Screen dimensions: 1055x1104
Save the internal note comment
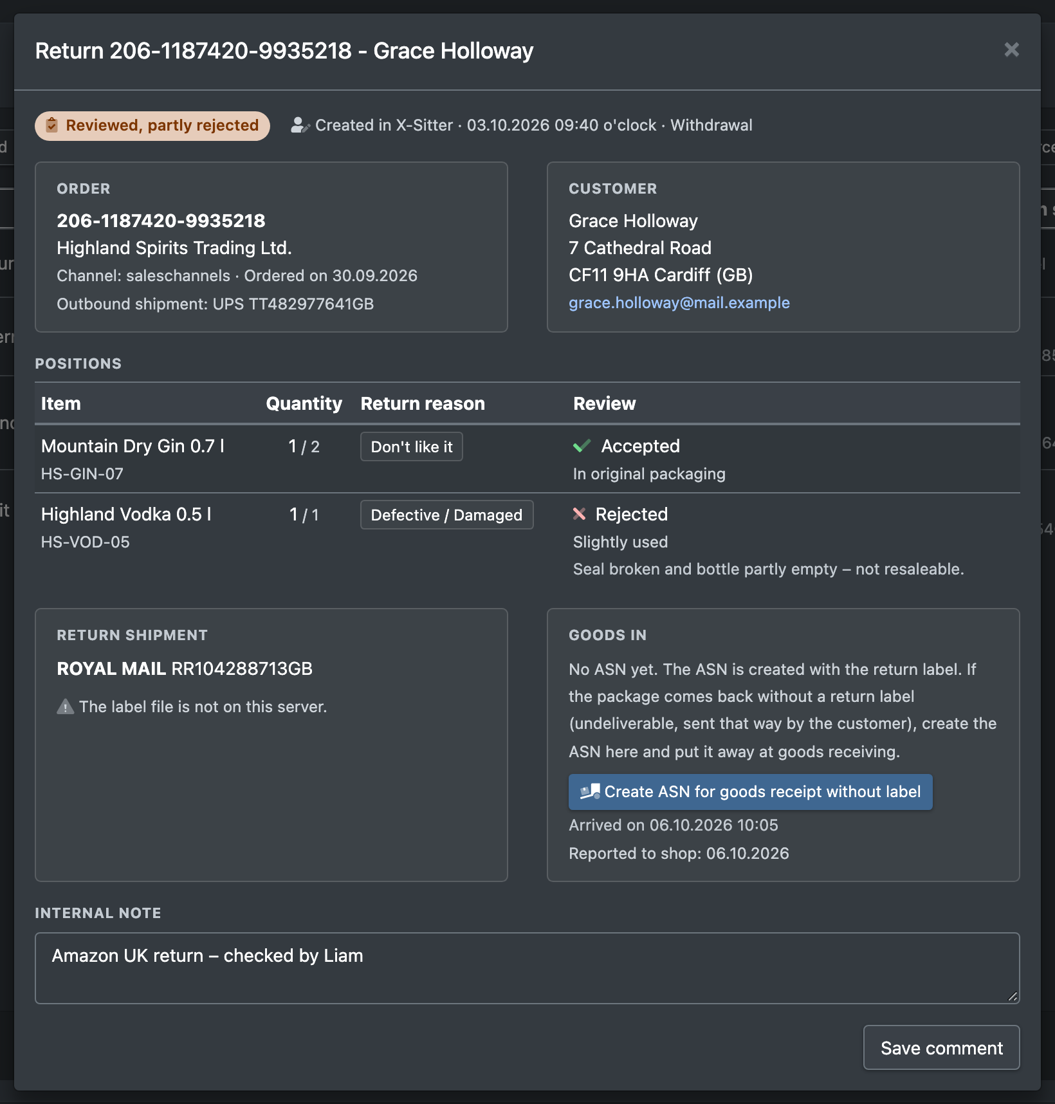pyautogui.click(x=941, y=1047)
